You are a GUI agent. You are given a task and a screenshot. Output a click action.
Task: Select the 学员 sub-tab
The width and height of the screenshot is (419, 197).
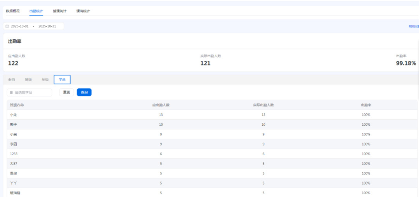tap(62, 80)
